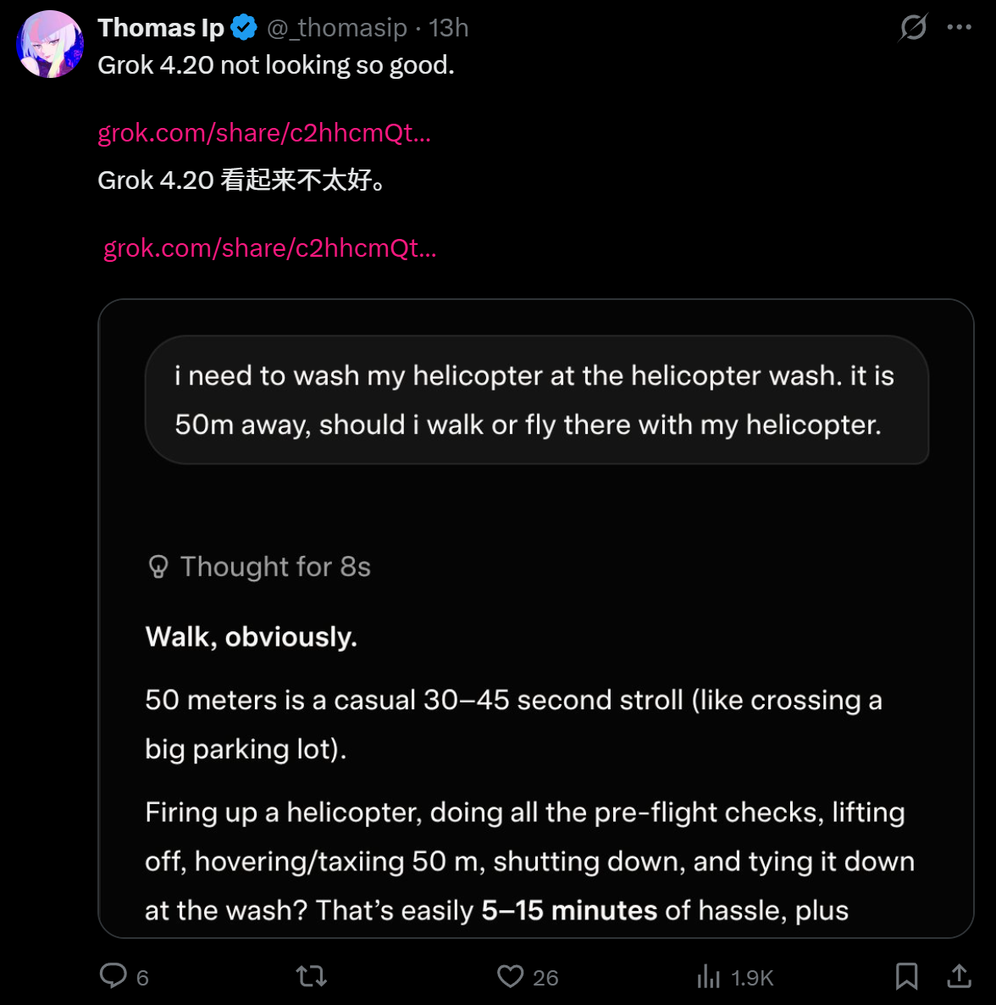The height and width of the screenshot is (1005, 996).
Task: Click the Grok explain-post icon
Action: [913, 28]
